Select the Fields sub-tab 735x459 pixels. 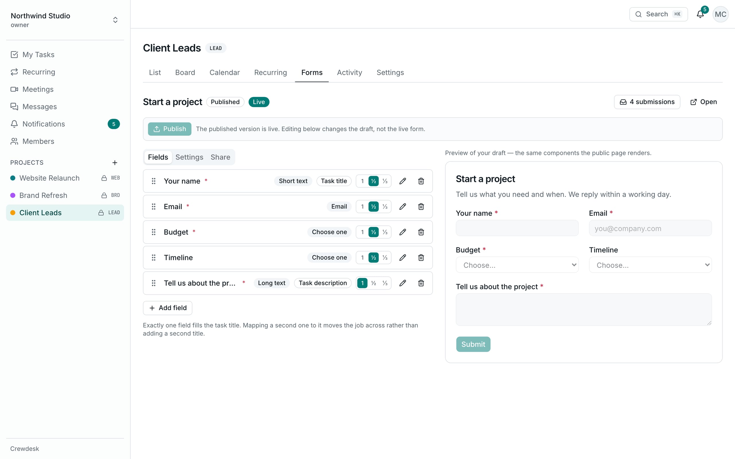tap(158, 157)
